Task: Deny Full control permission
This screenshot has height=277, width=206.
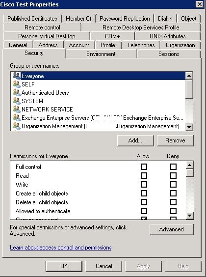Action: pos(173,166)
